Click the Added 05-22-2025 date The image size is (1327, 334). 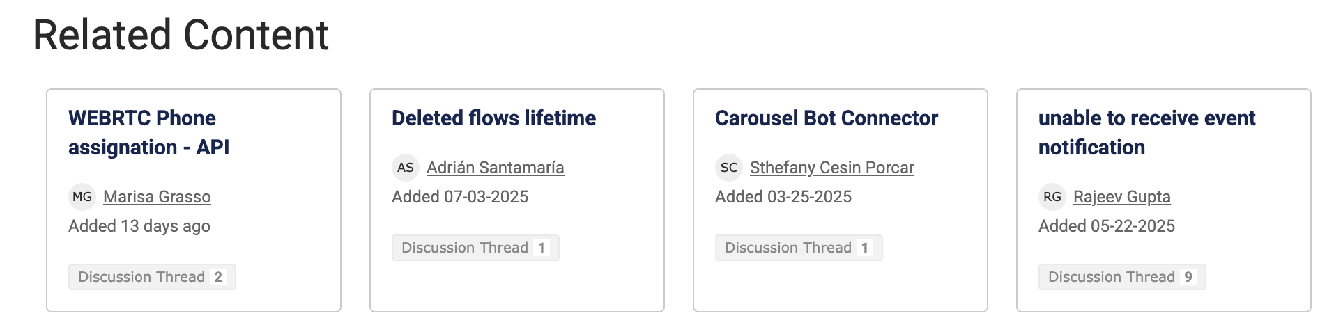coord(1107,226)
